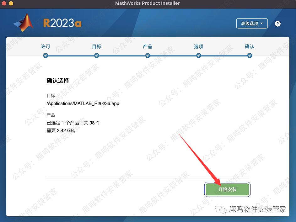Go to the 许可 step label
The image size is (296, 222).
46,46
